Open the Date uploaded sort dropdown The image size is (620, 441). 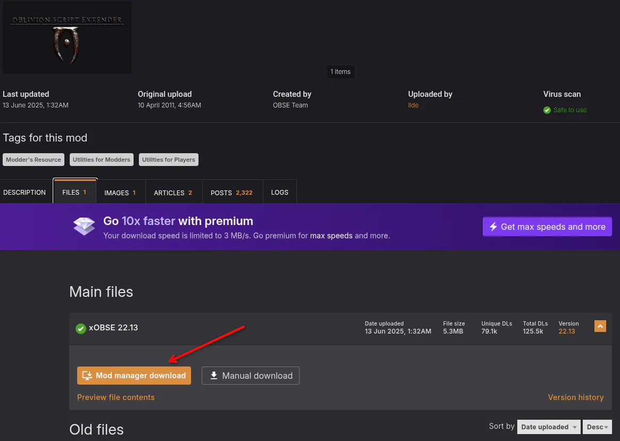tap(549, 427)
